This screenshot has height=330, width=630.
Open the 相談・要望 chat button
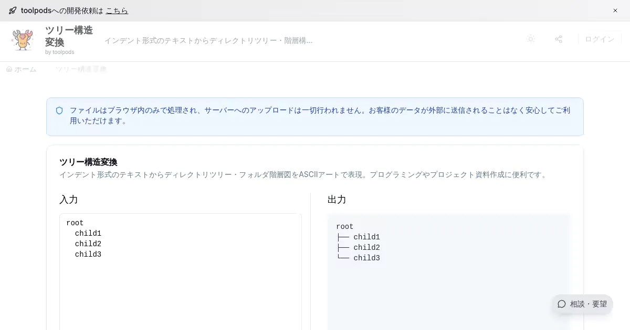coord(582,304)
